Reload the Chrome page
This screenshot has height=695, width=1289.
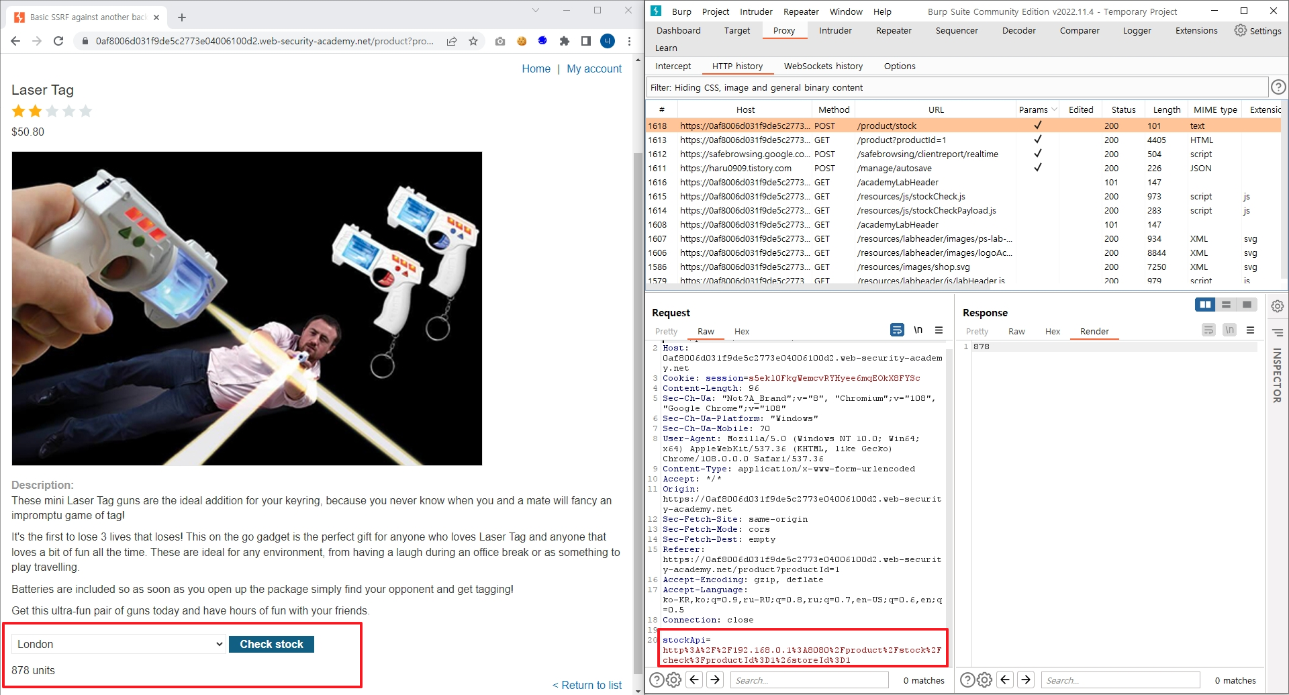click(58, 41)
